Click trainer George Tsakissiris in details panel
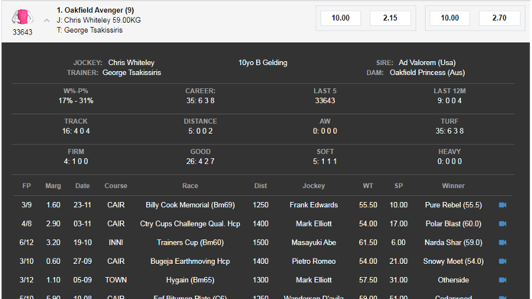 pos(132,72)
